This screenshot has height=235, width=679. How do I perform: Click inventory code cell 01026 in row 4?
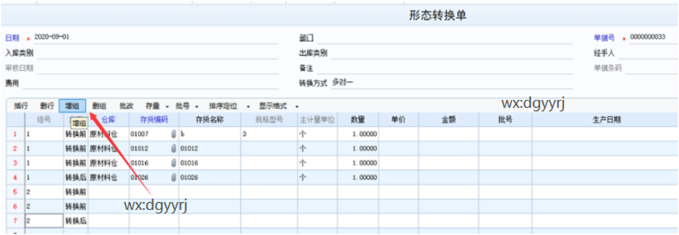point(154,177)
